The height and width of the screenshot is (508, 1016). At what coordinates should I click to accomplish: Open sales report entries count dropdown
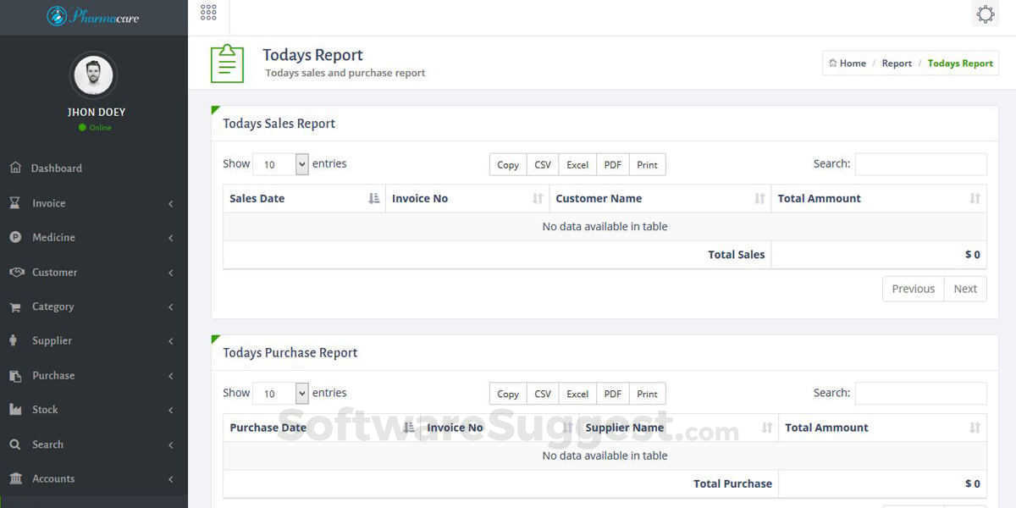pyautogui.click(x=280, y=164)
